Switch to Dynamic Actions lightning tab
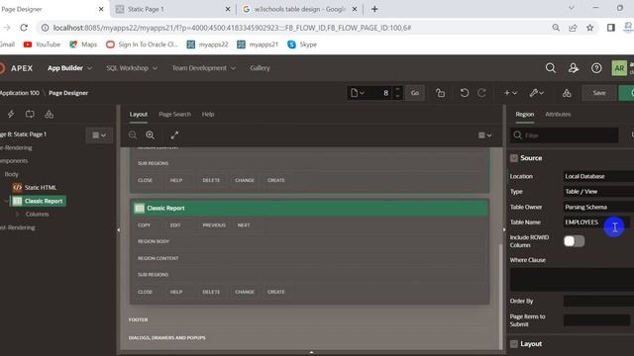The width and height of the screenshot is (634, 356). click(11, 115)
